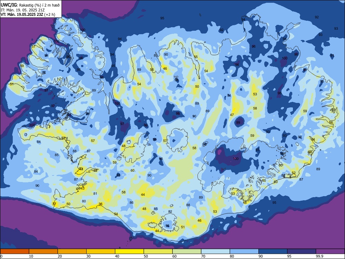
Task: Click the value 100 over the Vatnajökull glacier
Action: click(x=236, y=159)
